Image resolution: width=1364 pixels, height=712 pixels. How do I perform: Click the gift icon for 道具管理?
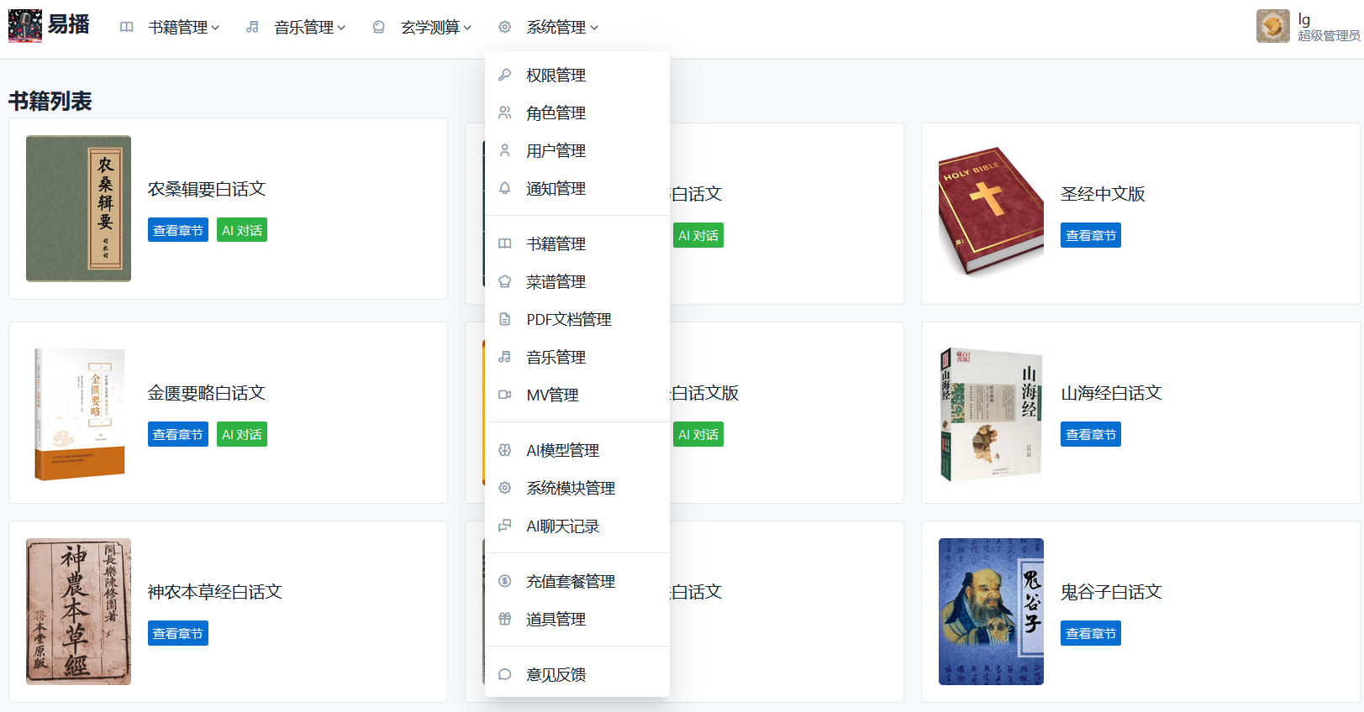point(504,619)
